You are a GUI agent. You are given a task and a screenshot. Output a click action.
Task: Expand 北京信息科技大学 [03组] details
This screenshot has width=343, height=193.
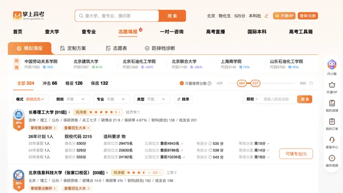point(107,173)
